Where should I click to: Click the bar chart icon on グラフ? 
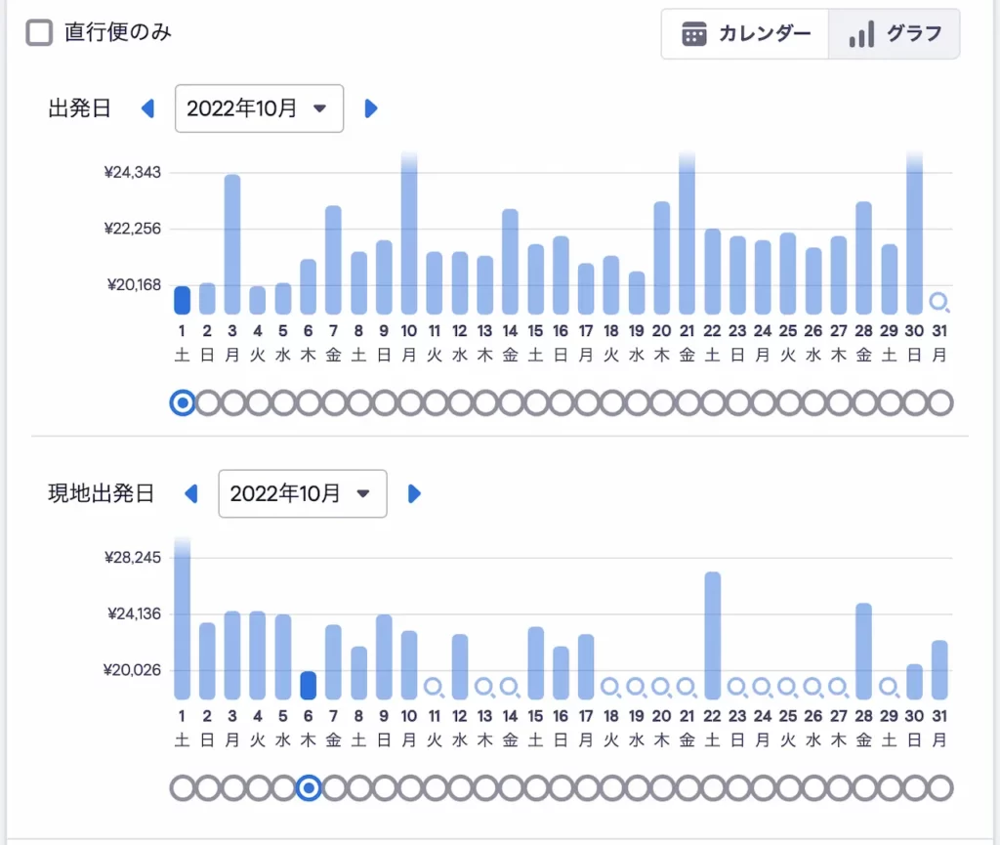(861, 34)
